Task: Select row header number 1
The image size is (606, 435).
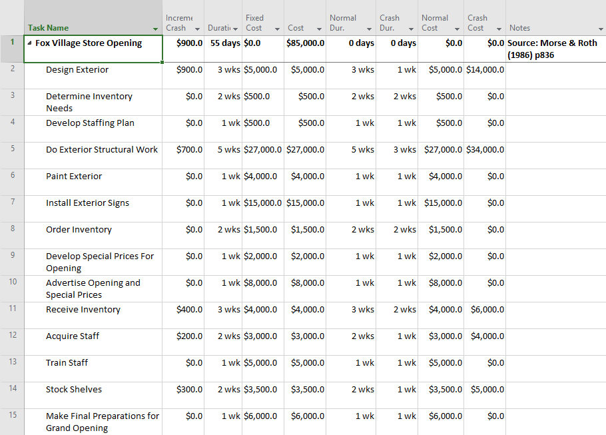Action: point(12,49)
